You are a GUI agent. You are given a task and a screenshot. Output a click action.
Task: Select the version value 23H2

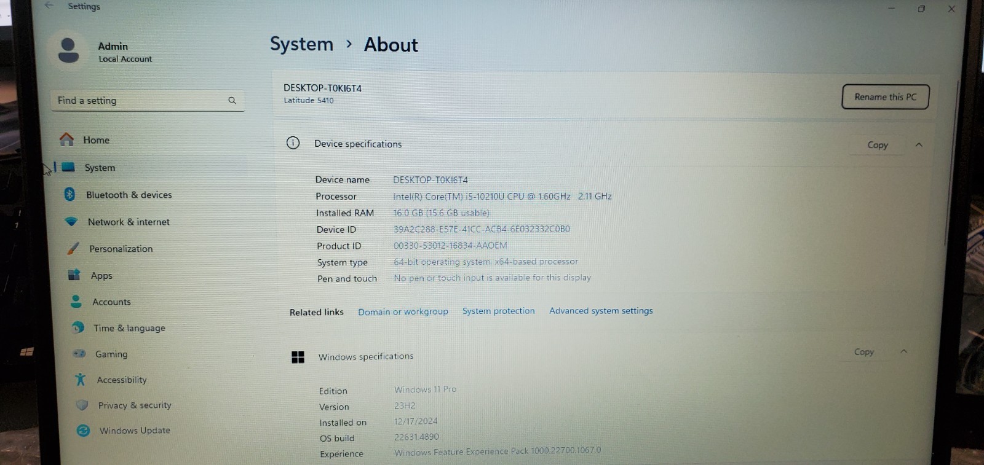pos(405,405)
